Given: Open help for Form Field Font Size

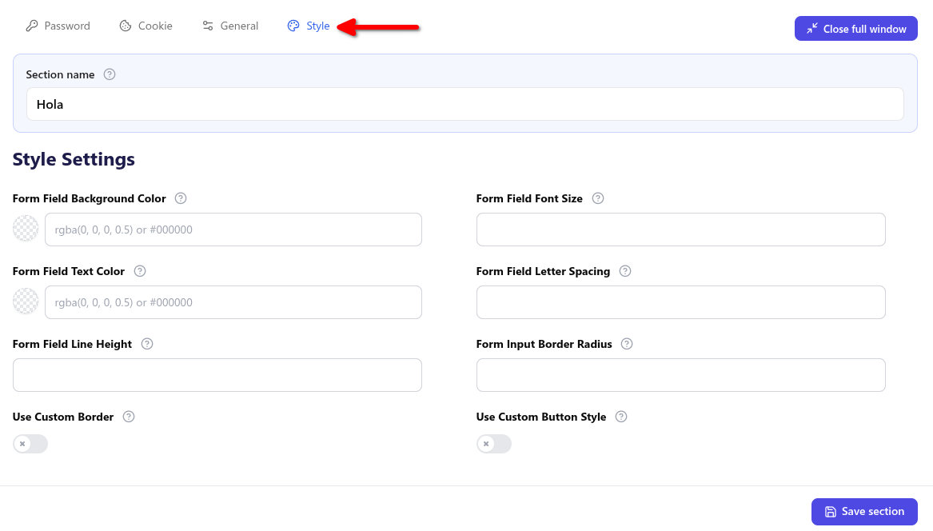Looking at the screenshot, I should click(x=598, y=198).
